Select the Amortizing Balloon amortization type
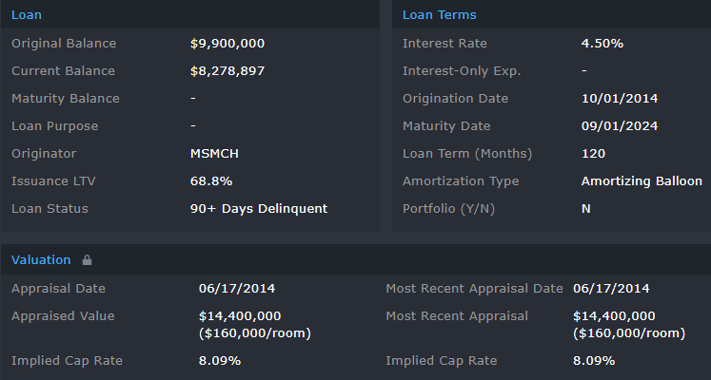The width and height of the screenshot is (711, 380). [x=642, y=180]
